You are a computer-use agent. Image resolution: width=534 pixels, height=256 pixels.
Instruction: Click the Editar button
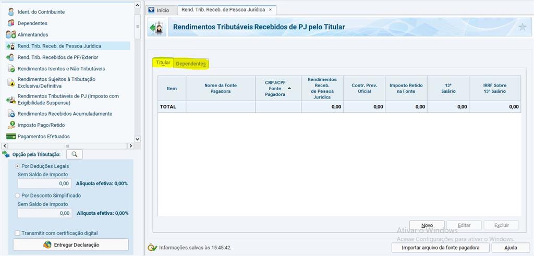click(x=464, y=225)
